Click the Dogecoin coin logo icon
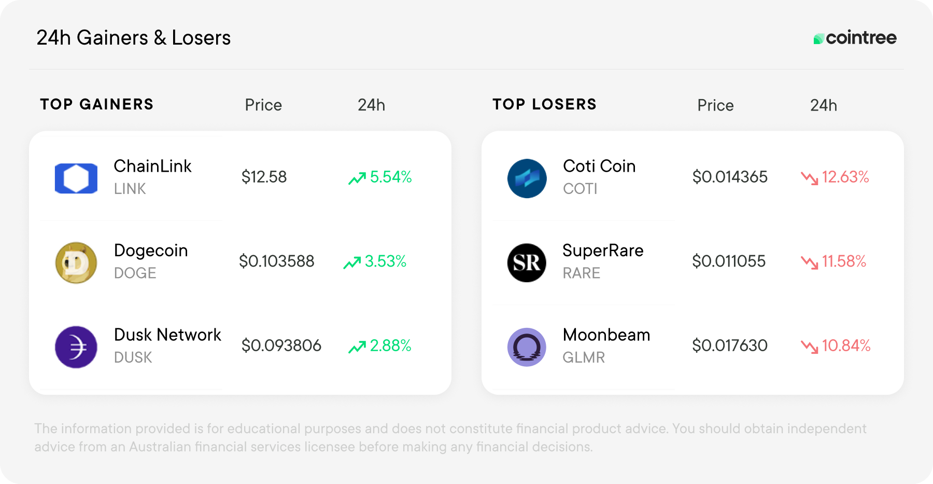933x484 pixels. (x=76, y=263)
